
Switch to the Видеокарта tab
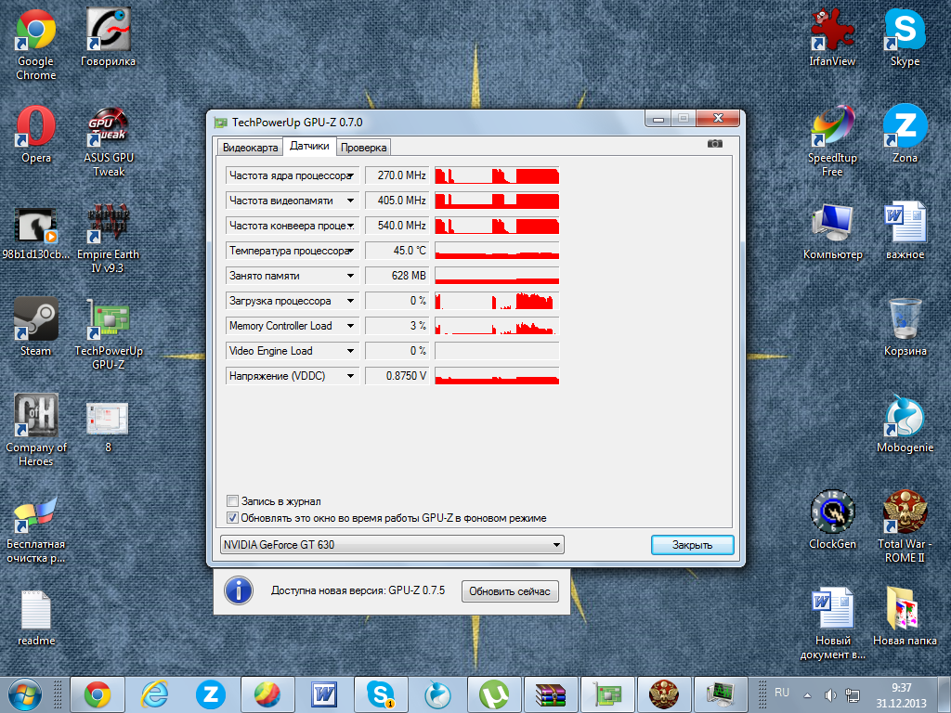250,148
